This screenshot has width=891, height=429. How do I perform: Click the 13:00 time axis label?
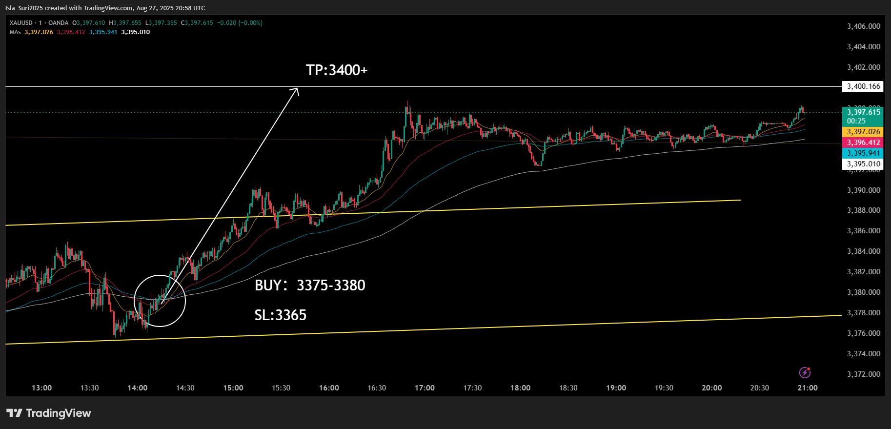(41, 388)
